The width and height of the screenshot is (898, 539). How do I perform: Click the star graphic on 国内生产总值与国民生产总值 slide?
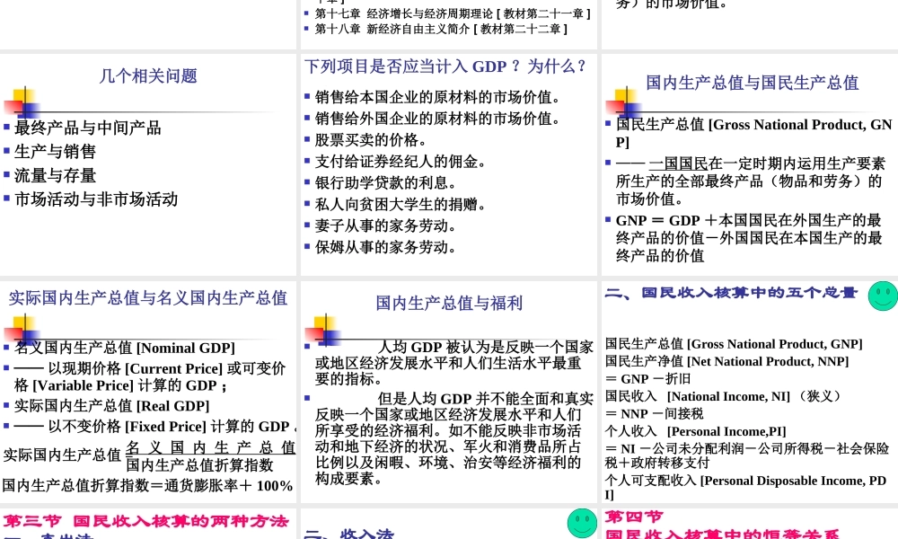623,103
